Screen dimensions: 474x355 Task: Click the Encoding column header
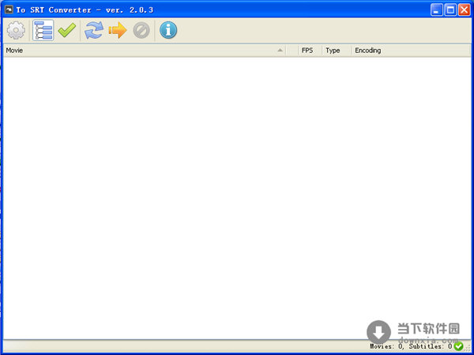(x=411, y=51)
